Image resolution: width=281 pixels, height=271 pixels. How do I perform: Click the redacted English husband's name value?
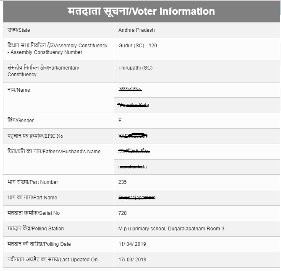tap(132, 167)
